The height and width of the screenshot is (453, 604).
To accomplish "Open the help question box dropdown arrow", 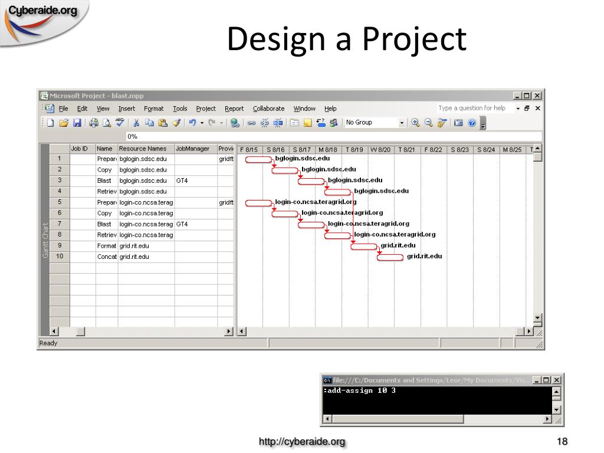I will [518, 109].
